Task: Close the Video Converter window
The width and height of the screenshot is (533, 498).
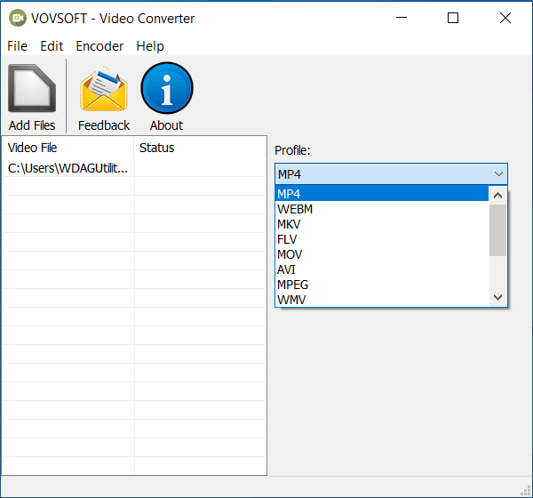Action: [505, 18]
